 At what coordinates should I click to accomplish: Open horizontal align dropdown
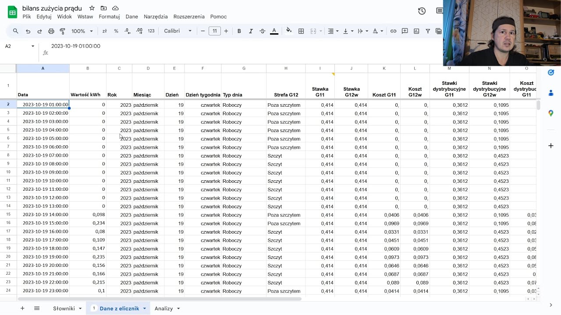tap(334, 31)
